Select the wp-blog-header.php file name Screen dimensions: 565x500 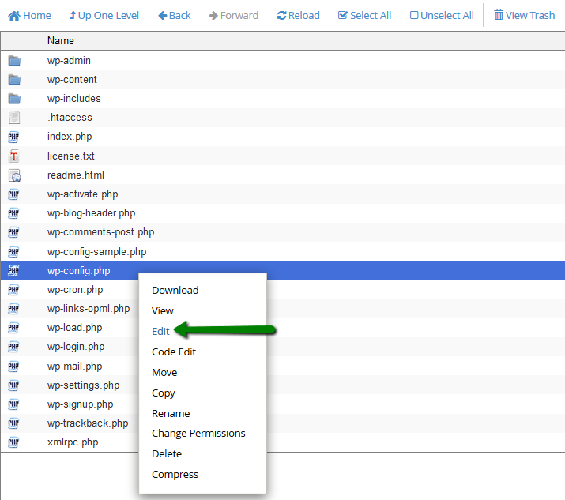(91, 213)
